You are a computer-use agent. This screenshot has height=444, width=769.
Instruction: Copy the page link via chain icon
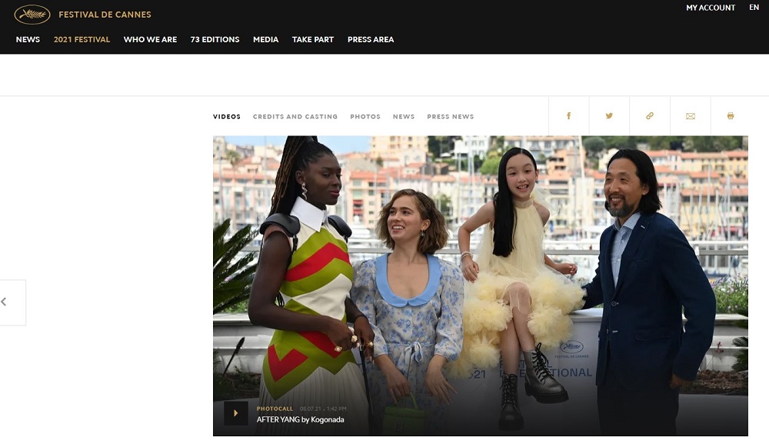[x=650, y=115]
